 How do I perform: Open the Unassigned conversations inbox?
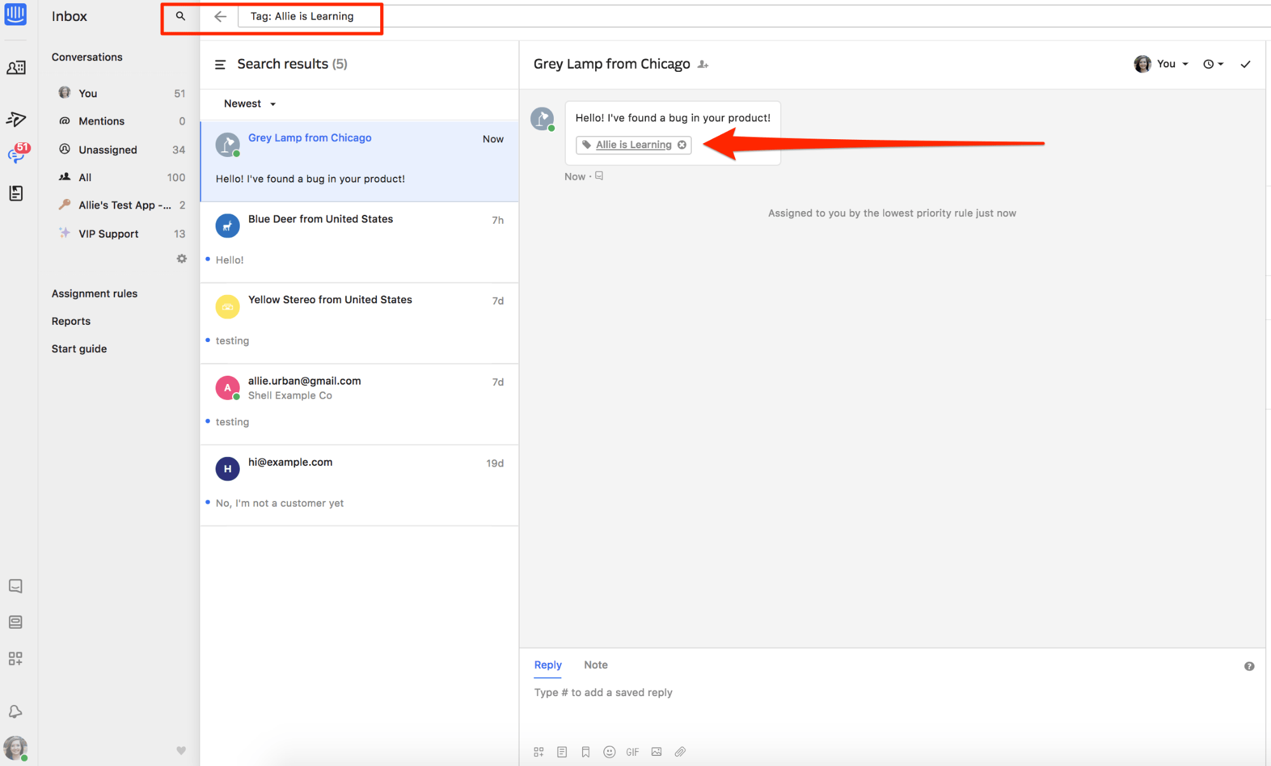point(107,150)
